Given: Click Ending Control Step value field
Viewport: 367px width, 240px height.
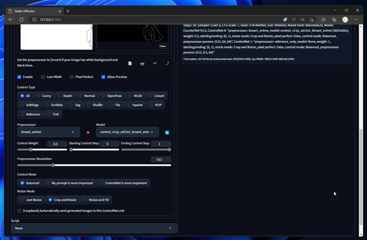Looking at the screenshot, I should click(x=161, y=144).
